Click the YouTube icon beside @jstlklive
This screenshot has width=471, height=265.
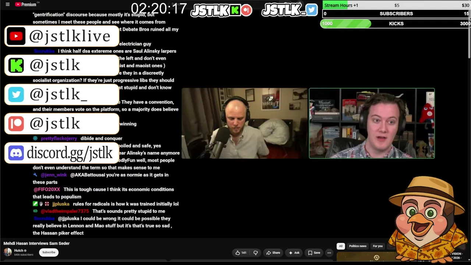[x=16, y=36]
